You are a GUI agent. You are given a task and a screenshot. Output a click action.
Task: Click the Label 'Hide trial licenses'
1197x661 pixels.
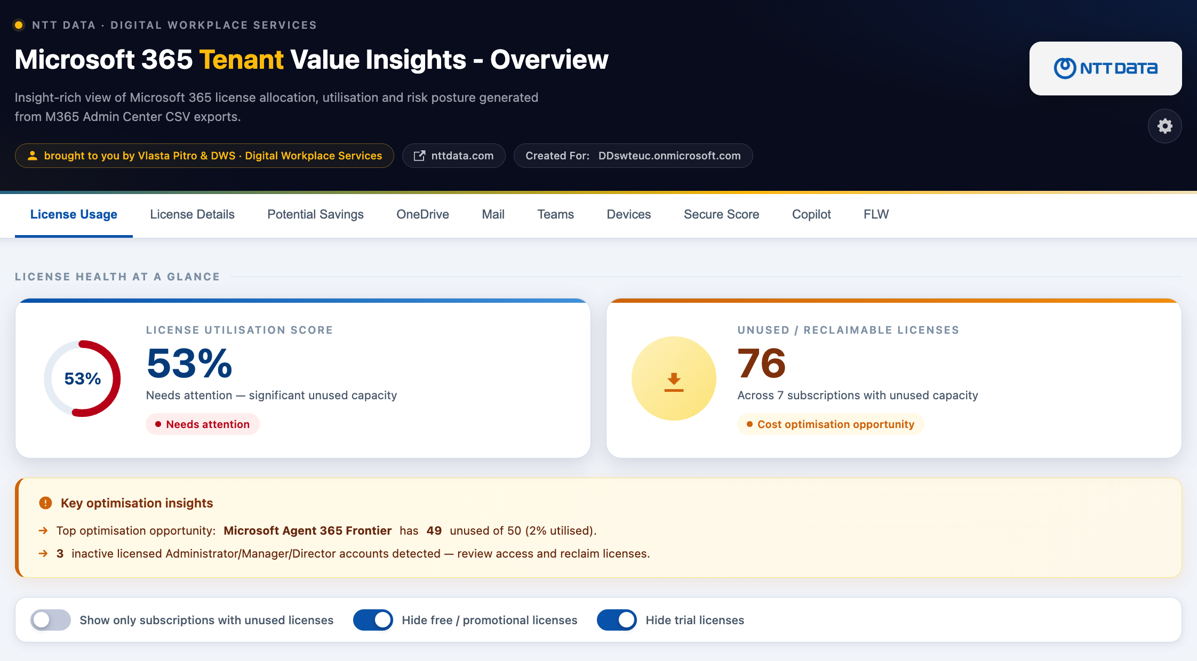click(695, 620)
